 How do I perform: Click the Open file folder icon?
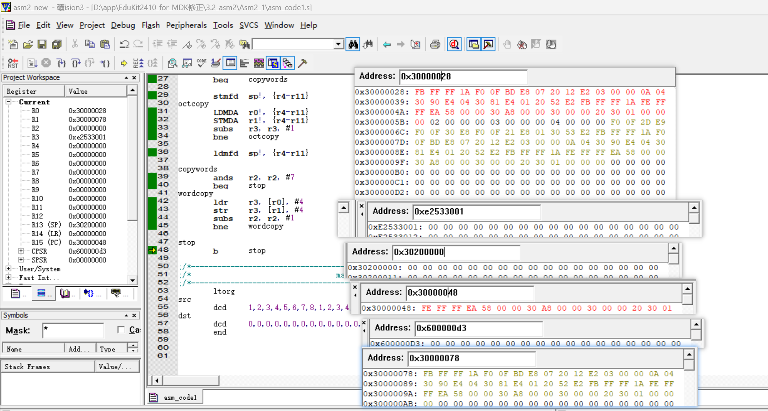(x=28, y=44)
